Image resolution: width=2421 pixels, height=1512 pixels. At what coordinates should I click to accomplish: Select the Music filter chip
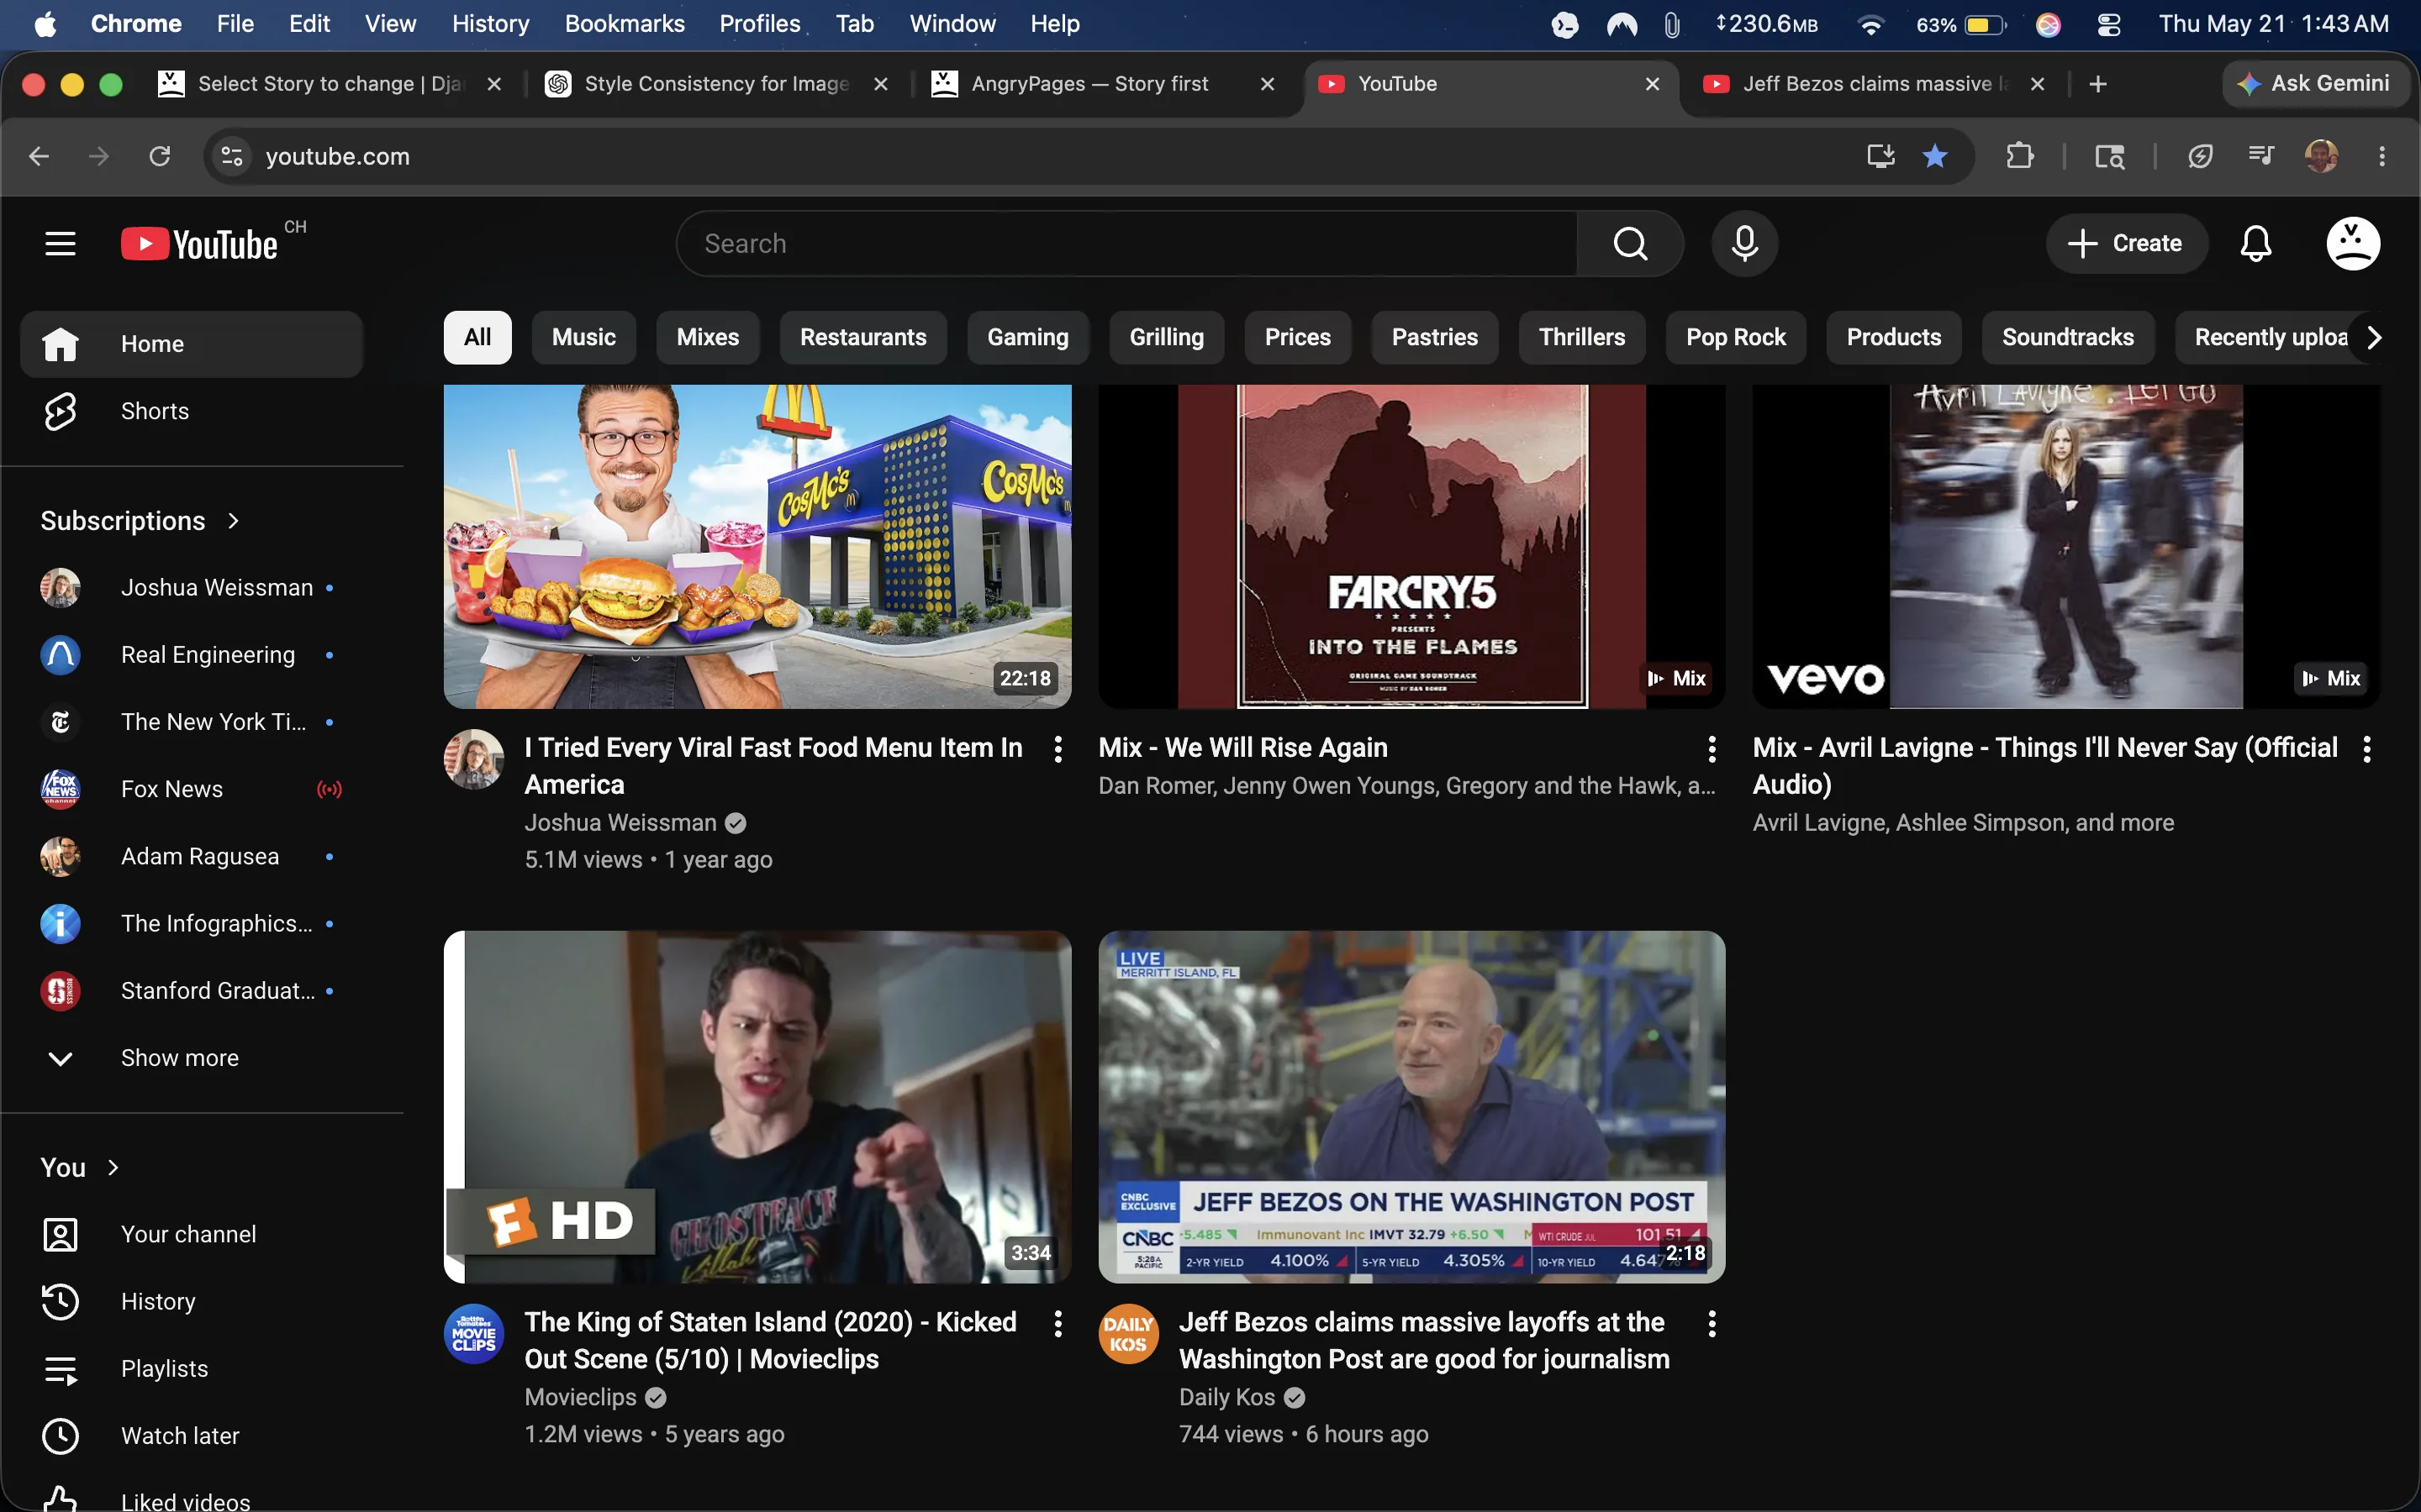coord(583,337)
